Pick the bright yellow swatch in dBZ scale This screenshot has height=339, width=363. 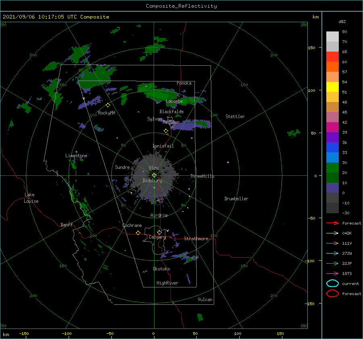(332, 87)
